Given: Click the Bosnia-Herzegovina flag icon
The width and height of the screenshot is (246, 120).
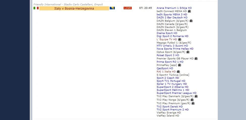Looking at the screenshot, I should [x=112, y=8].
